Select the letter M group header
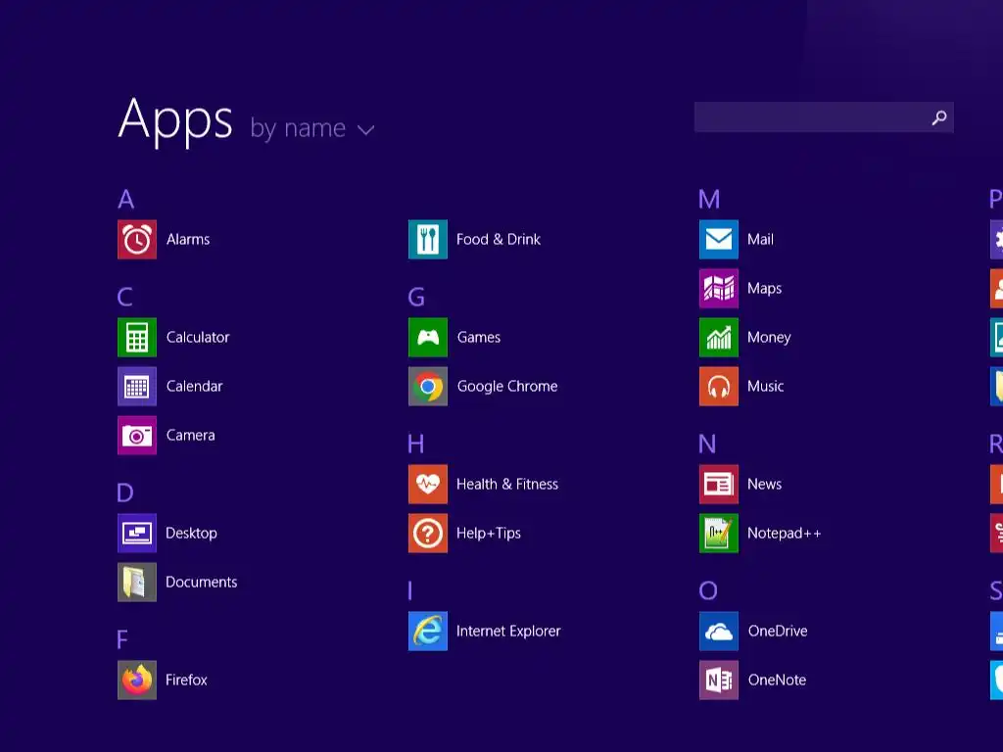This screenshot has height=752, width=1003. point(709,200)
